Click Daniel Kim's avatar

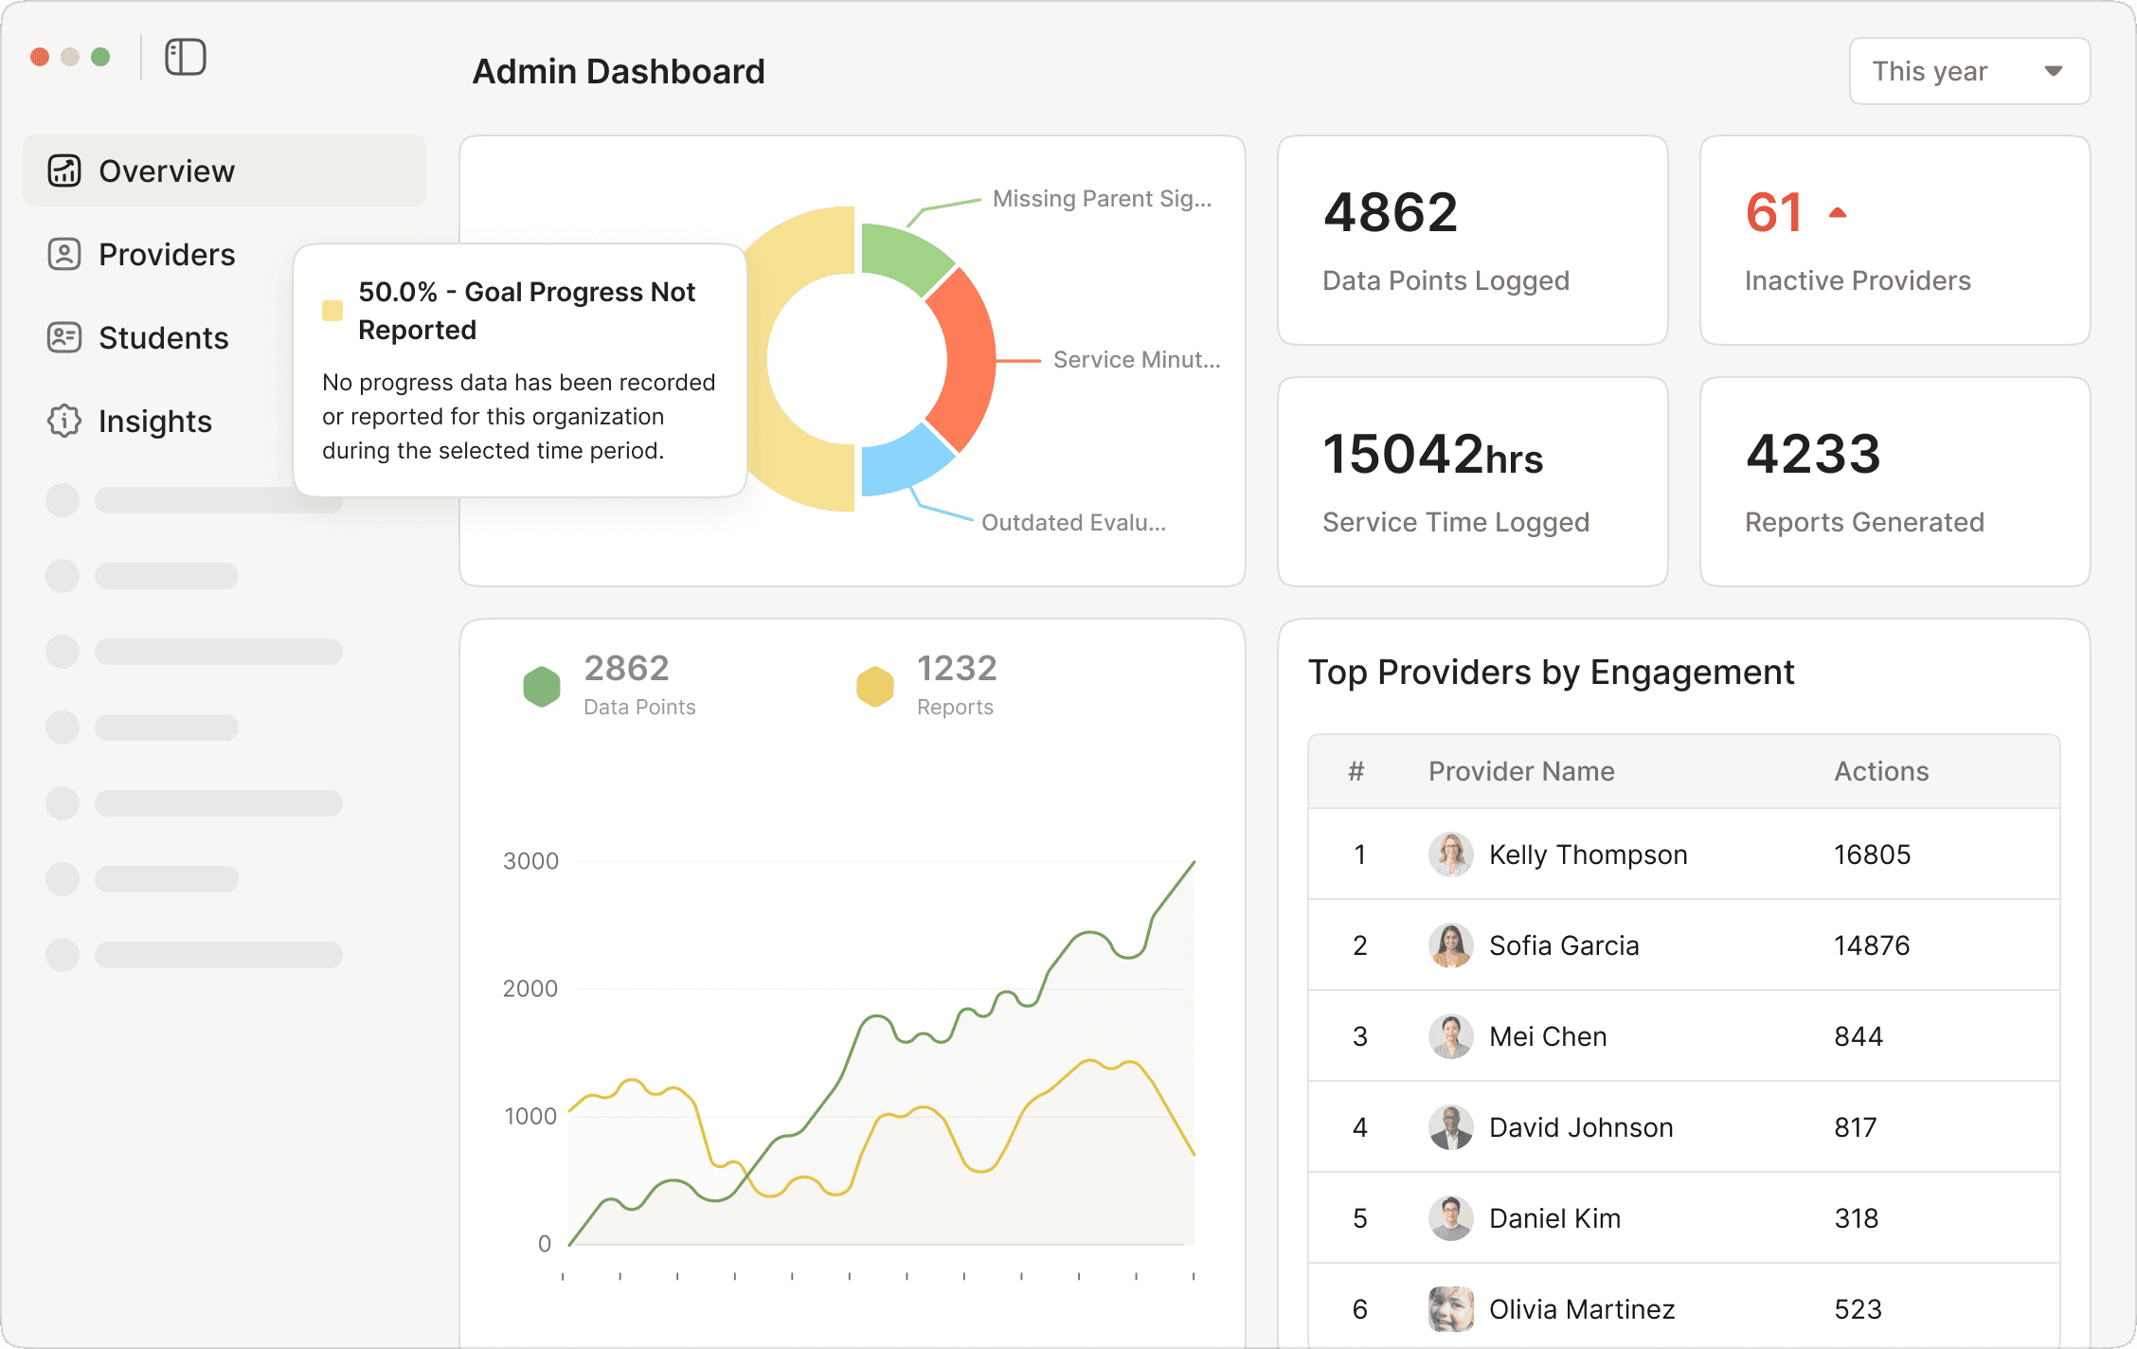pyautogui.click(x=1450, y=1218)
